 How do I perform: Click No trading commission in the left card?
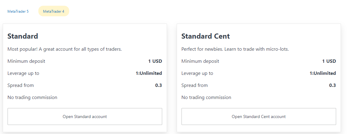[x=32, y=97]
